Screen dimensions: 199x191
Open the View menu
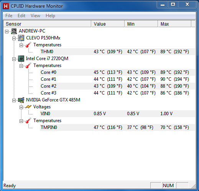click(35, 16)
